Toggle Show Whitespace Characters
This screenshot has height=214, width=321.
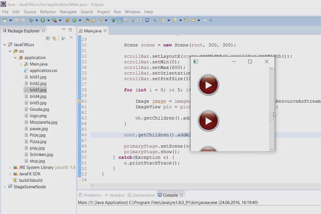[139, 20]
